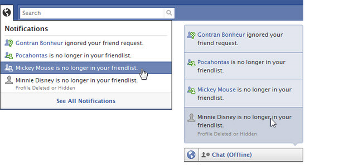The width and height of the screenshot is (339, 166).
Task: Click the question-mark friend icon beside Gontran Bonheur in dropdown
Action: point(9,43)
